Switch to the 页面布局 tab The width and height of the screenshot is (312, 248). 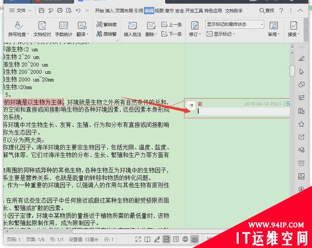click(124, 11)
